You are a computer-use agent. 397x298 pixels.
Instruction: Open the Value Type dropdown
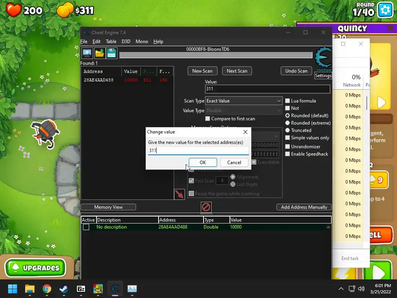pyautogui.click(x=243, y=111)
